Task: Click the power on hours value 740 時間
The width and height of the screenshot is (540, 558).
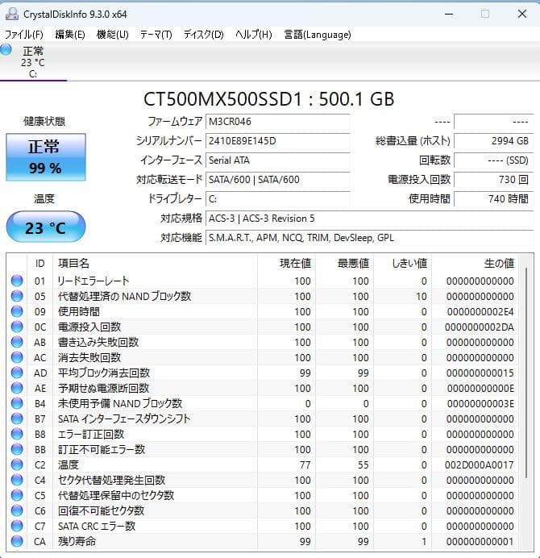Action: click(494, 199)
